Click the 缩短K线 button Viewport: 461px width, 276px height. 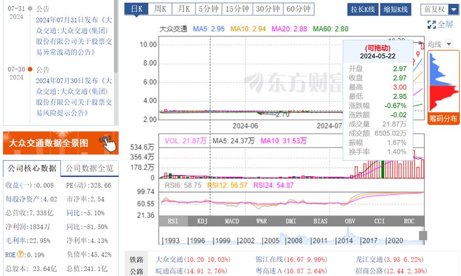click(396, 9)
